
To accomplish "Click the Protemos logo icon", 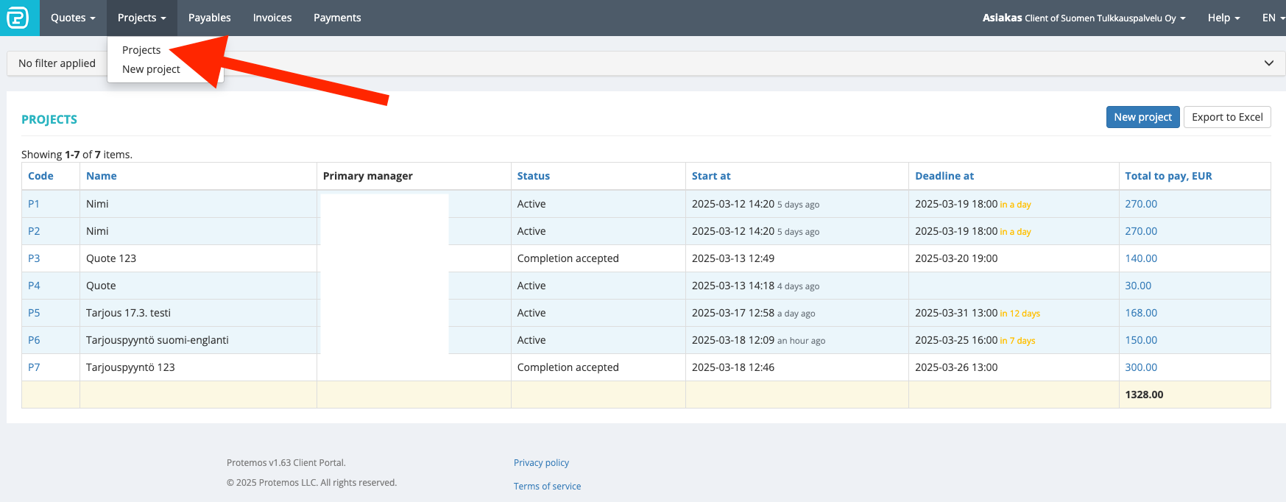I will tap(19, 18).
